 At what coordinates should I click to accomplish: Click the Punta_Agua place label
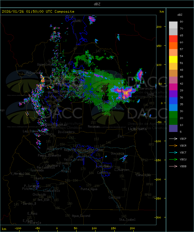pos(89,189)
